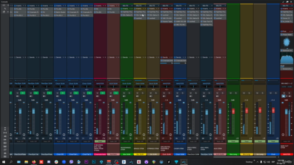Click the bus icon on Brs SUM channel
294x165 pixels.
(x=144, y=138)
